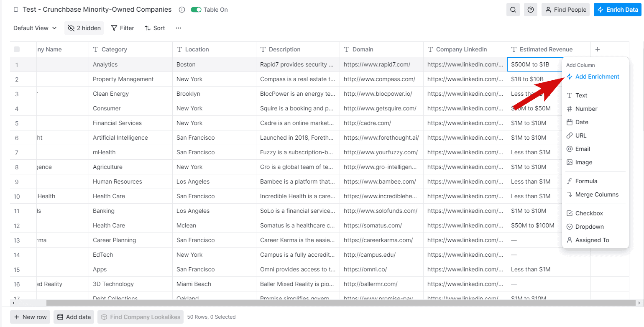This screenshot has width=644, height=327.
Task: Click the plus icon to add column
Action: [598, 49]
